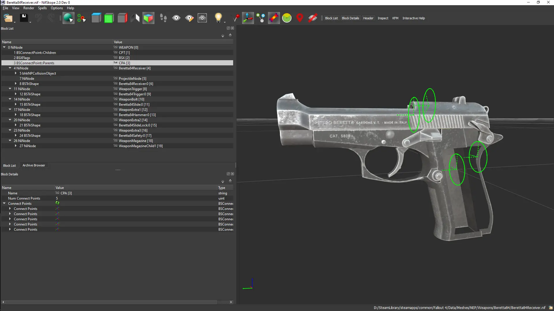Switch to top view with blue-top cube
The height and width of the screenshot is (311, 554).
click(96, 18)
